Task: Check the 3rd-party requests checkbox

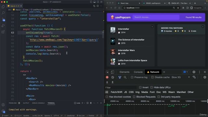Action: 159,97
